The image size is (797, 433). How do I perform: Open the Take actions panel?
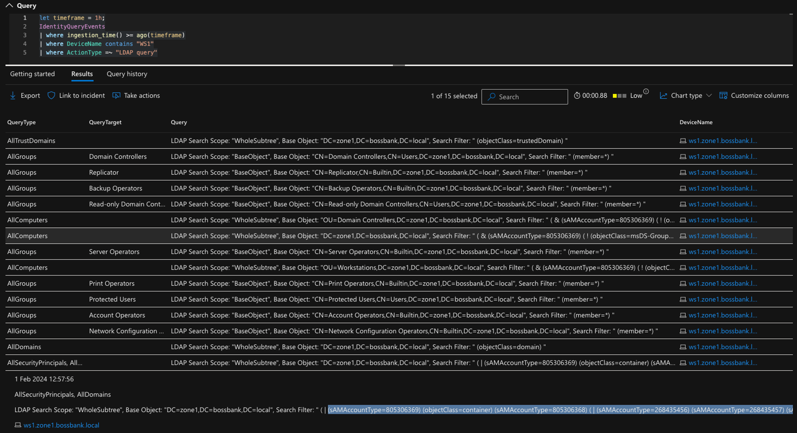(x=135, y=96)
